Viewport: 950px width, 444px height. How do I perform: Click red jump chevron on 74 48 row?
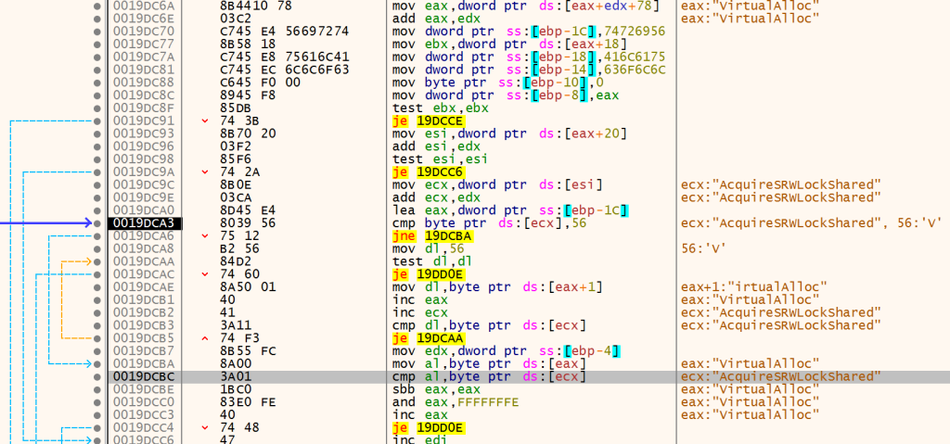(205, 428)
